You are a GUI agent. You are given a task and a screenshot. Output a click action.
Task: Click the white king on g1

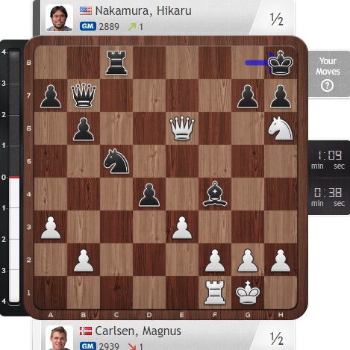coord(248,293)
